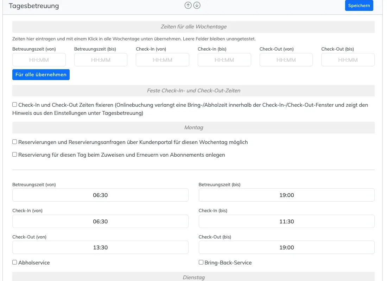Apply the times via Für alle übernehmen
This screenshot has height=281, width=387.
click(x=41, y=74)
